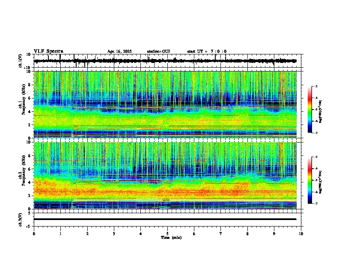339x262 pixels.
Task: Click the time axis tick label "3"
Action: 114,234
